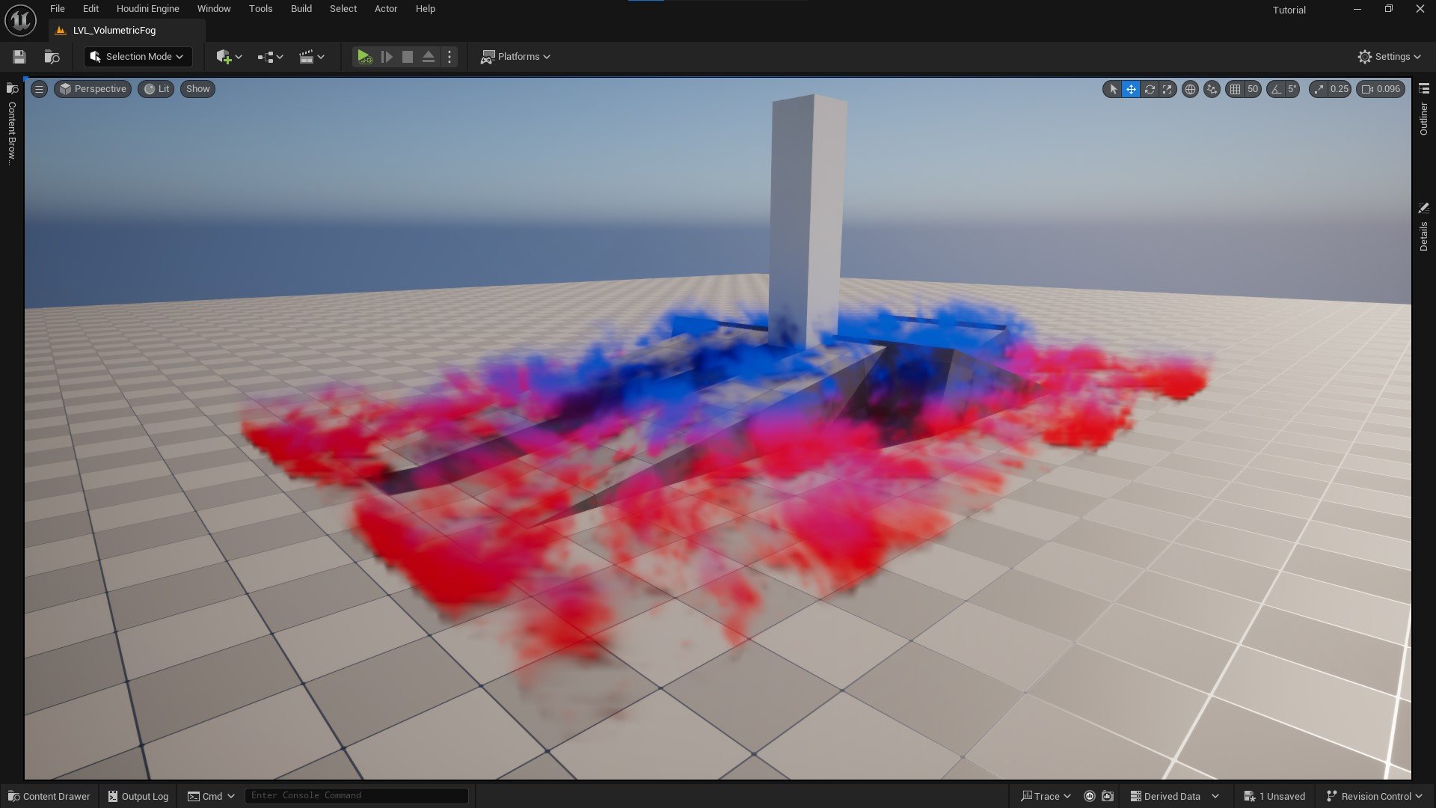Expand the Platforms dropdown
Viewport: 1436px width, 808px height.
pyautogui.click(x=515, y=57)
